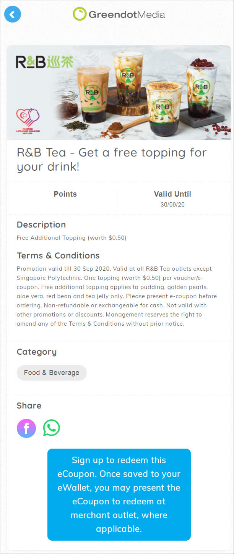
Task: Select the Food & Beverage category tag
Action: click(x=52, y=373)
